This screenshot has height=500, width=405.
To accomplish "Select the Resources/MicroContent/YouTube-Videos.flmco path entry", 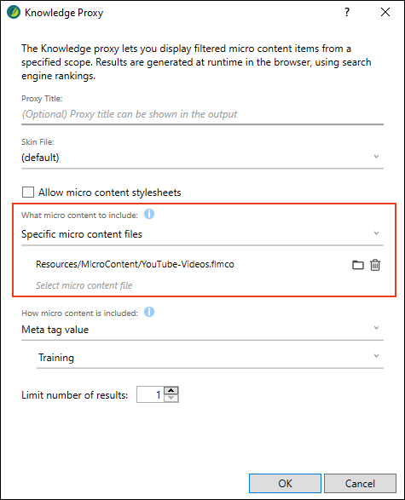I will pos(135,264).
